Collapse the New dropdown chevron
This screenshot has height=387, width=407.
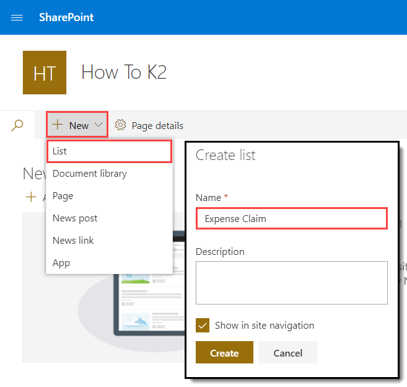coord(98,125)
